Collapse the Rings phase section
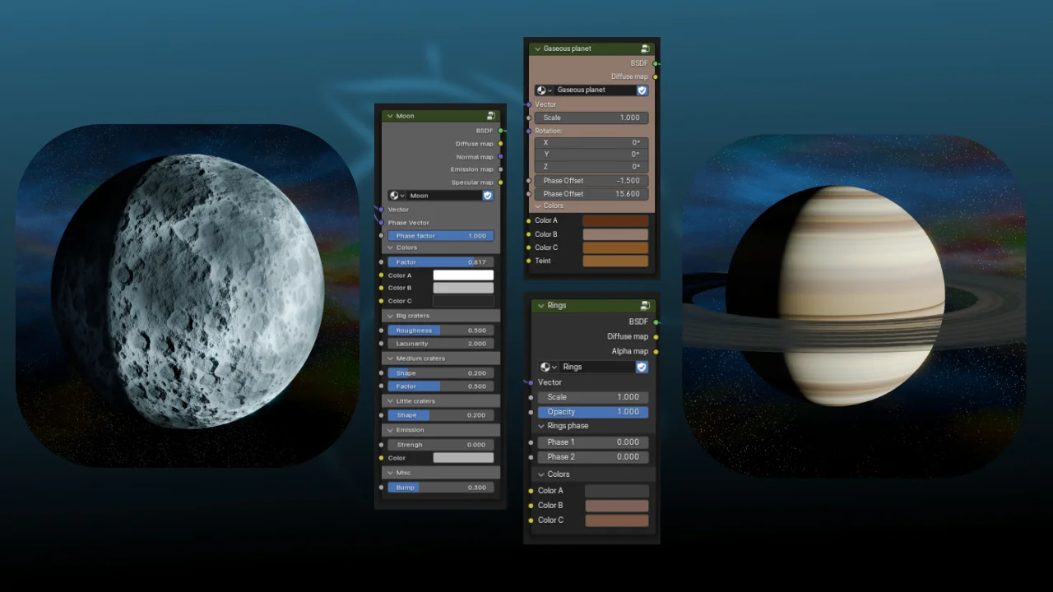Viewport: 1053px width, 592px height. pyautogui.click(x=542, y=426)
